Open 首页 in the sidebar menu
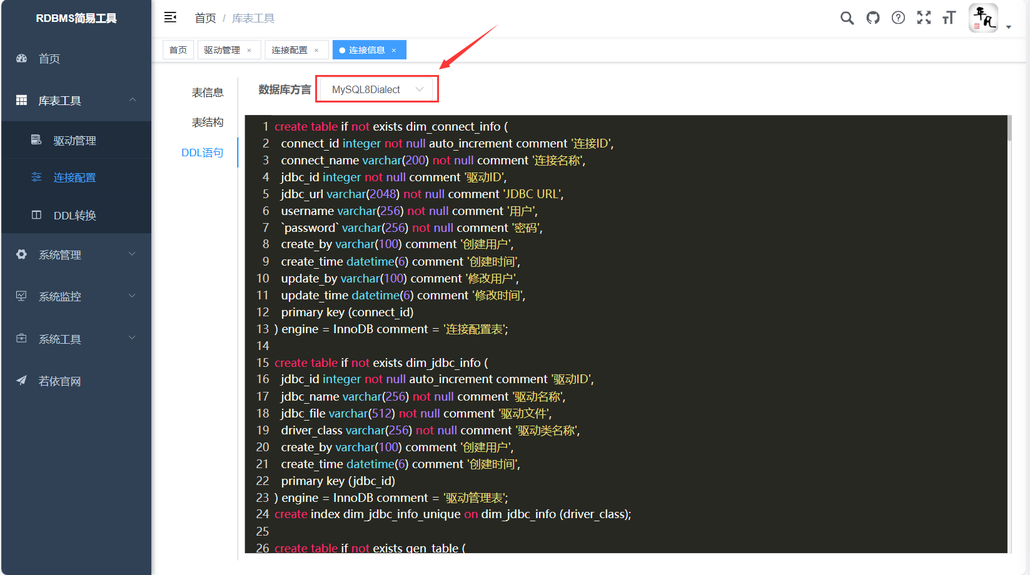Screen dimensions: 1030x575 click(x=76, y=59)
